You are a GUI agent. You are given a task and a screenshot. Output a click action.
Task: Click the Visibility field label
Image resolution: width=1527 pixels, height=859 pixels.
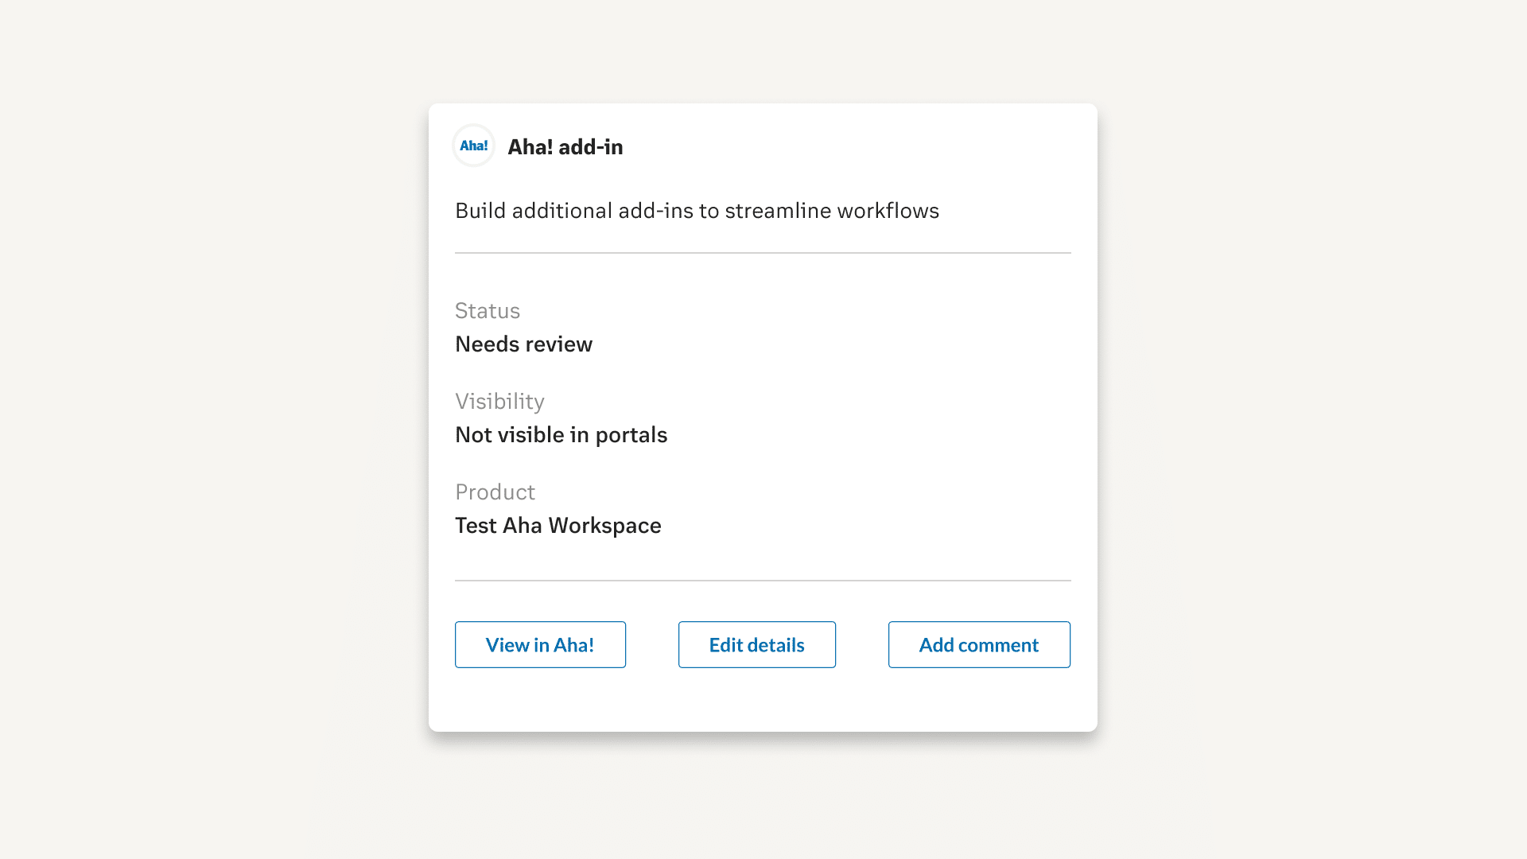(x=499, y=402)
